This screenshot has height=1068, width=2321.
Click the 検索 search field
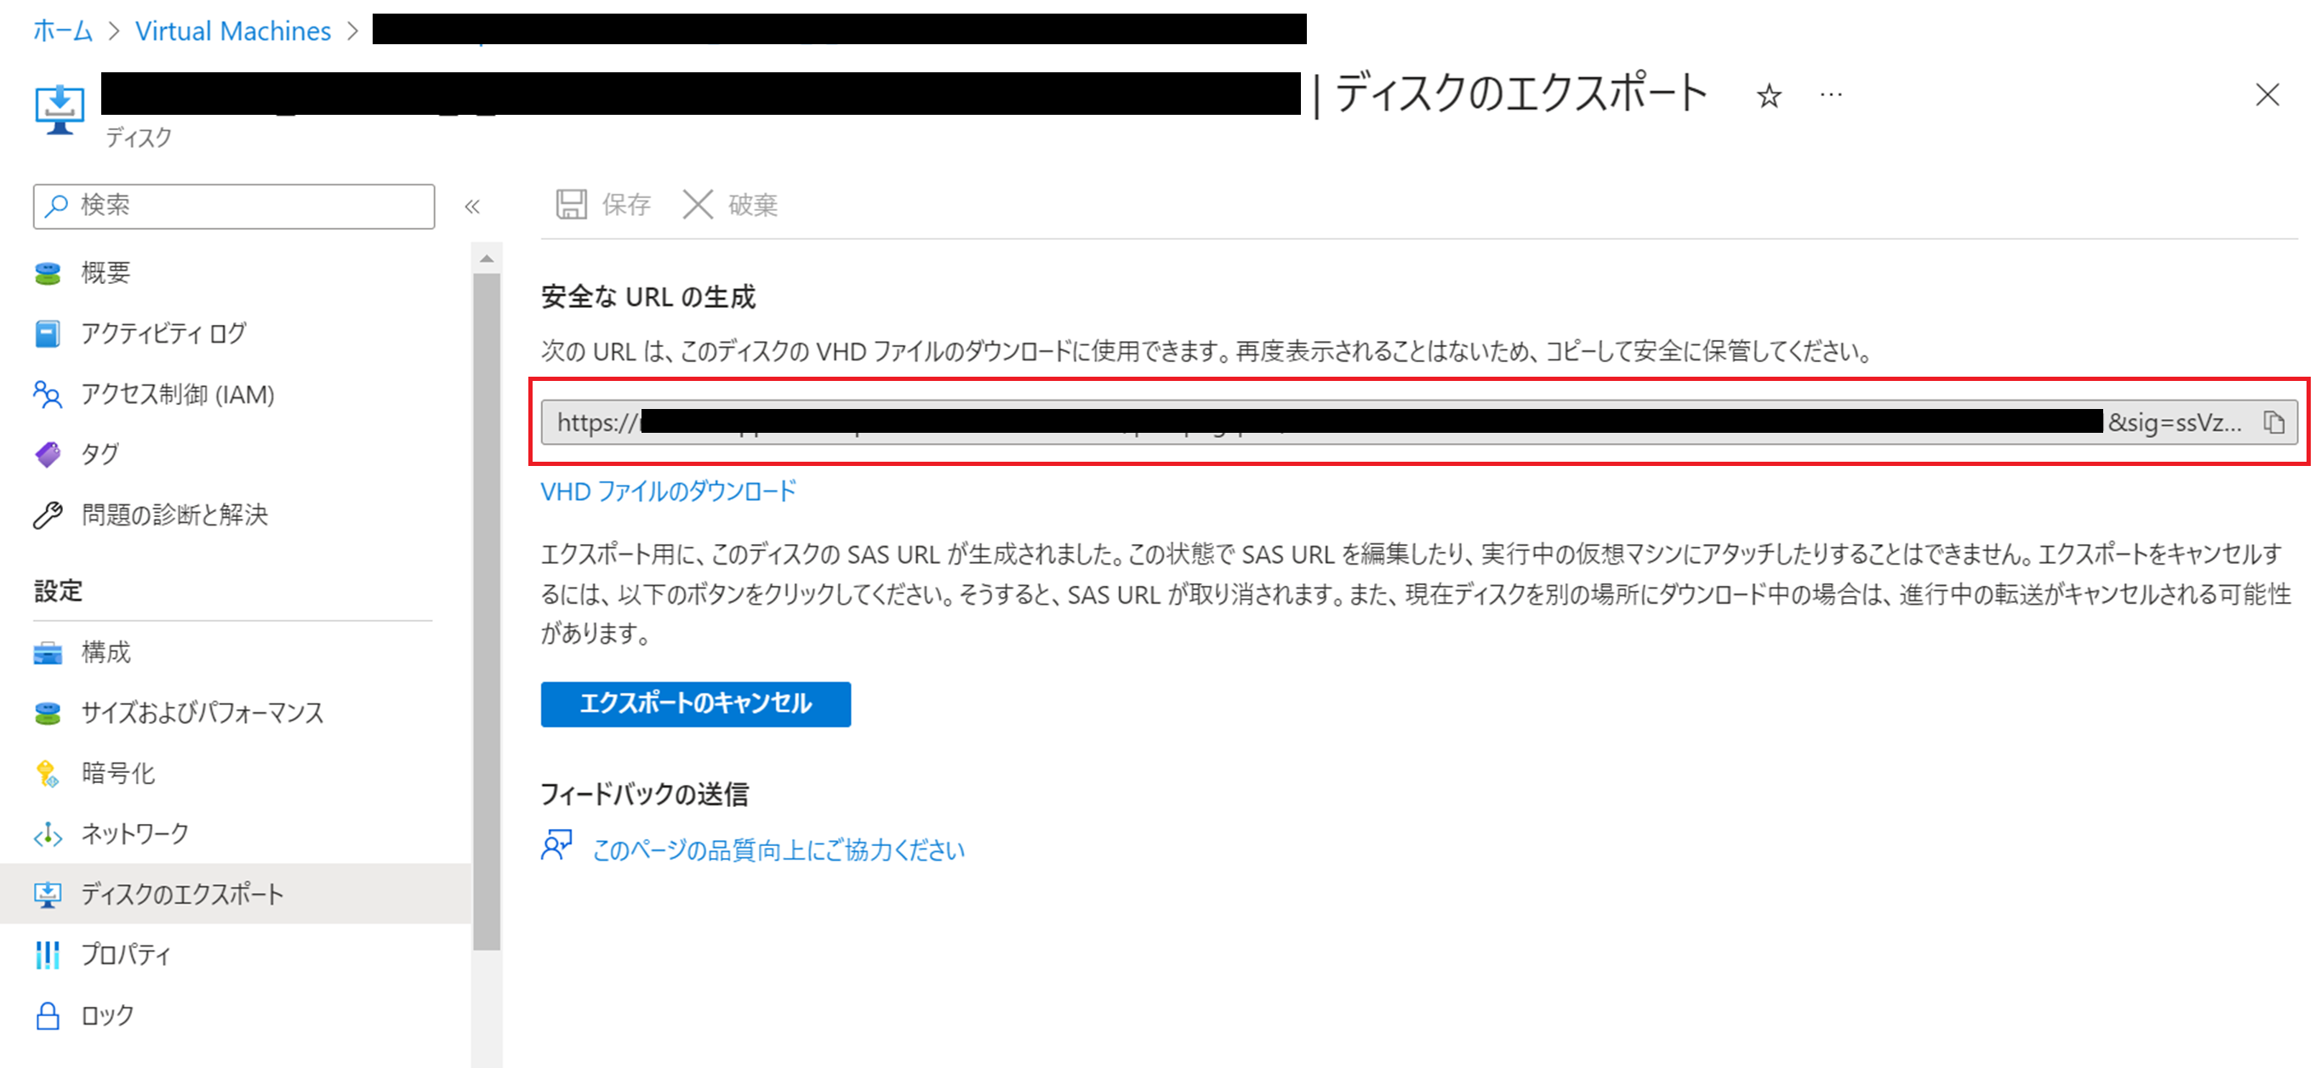(234, 207)
